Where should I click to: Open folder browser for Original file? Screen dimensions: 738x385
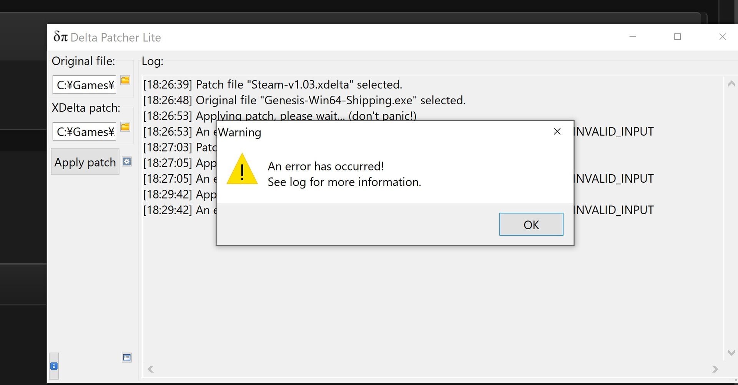[x=125, y=80]
